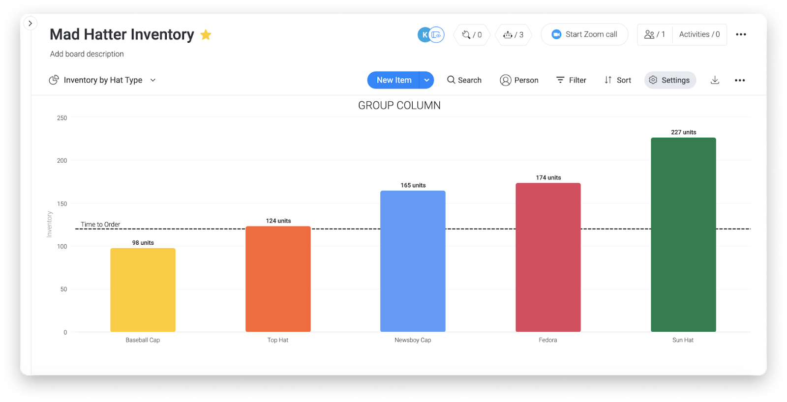Image resolution: width=787 pixels, height=402 pixels.
Task: Click the New Item button
Action: pyautogui.click(x=393, y=80)
